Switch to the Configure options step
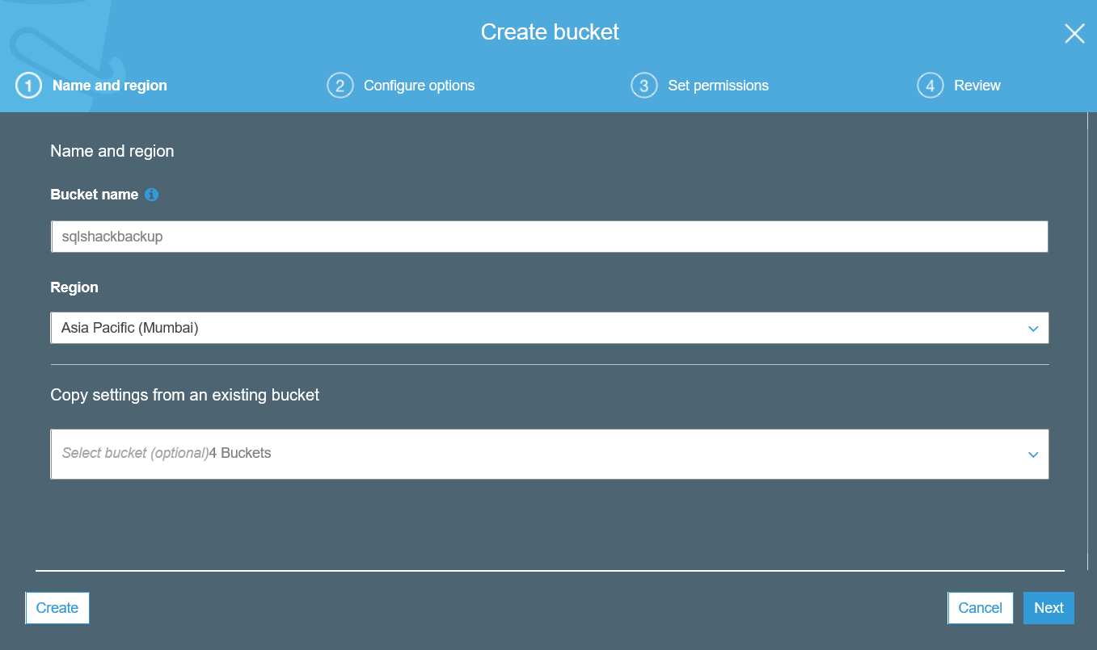This screenshot has height=650, width=1097. click(419, 85)
